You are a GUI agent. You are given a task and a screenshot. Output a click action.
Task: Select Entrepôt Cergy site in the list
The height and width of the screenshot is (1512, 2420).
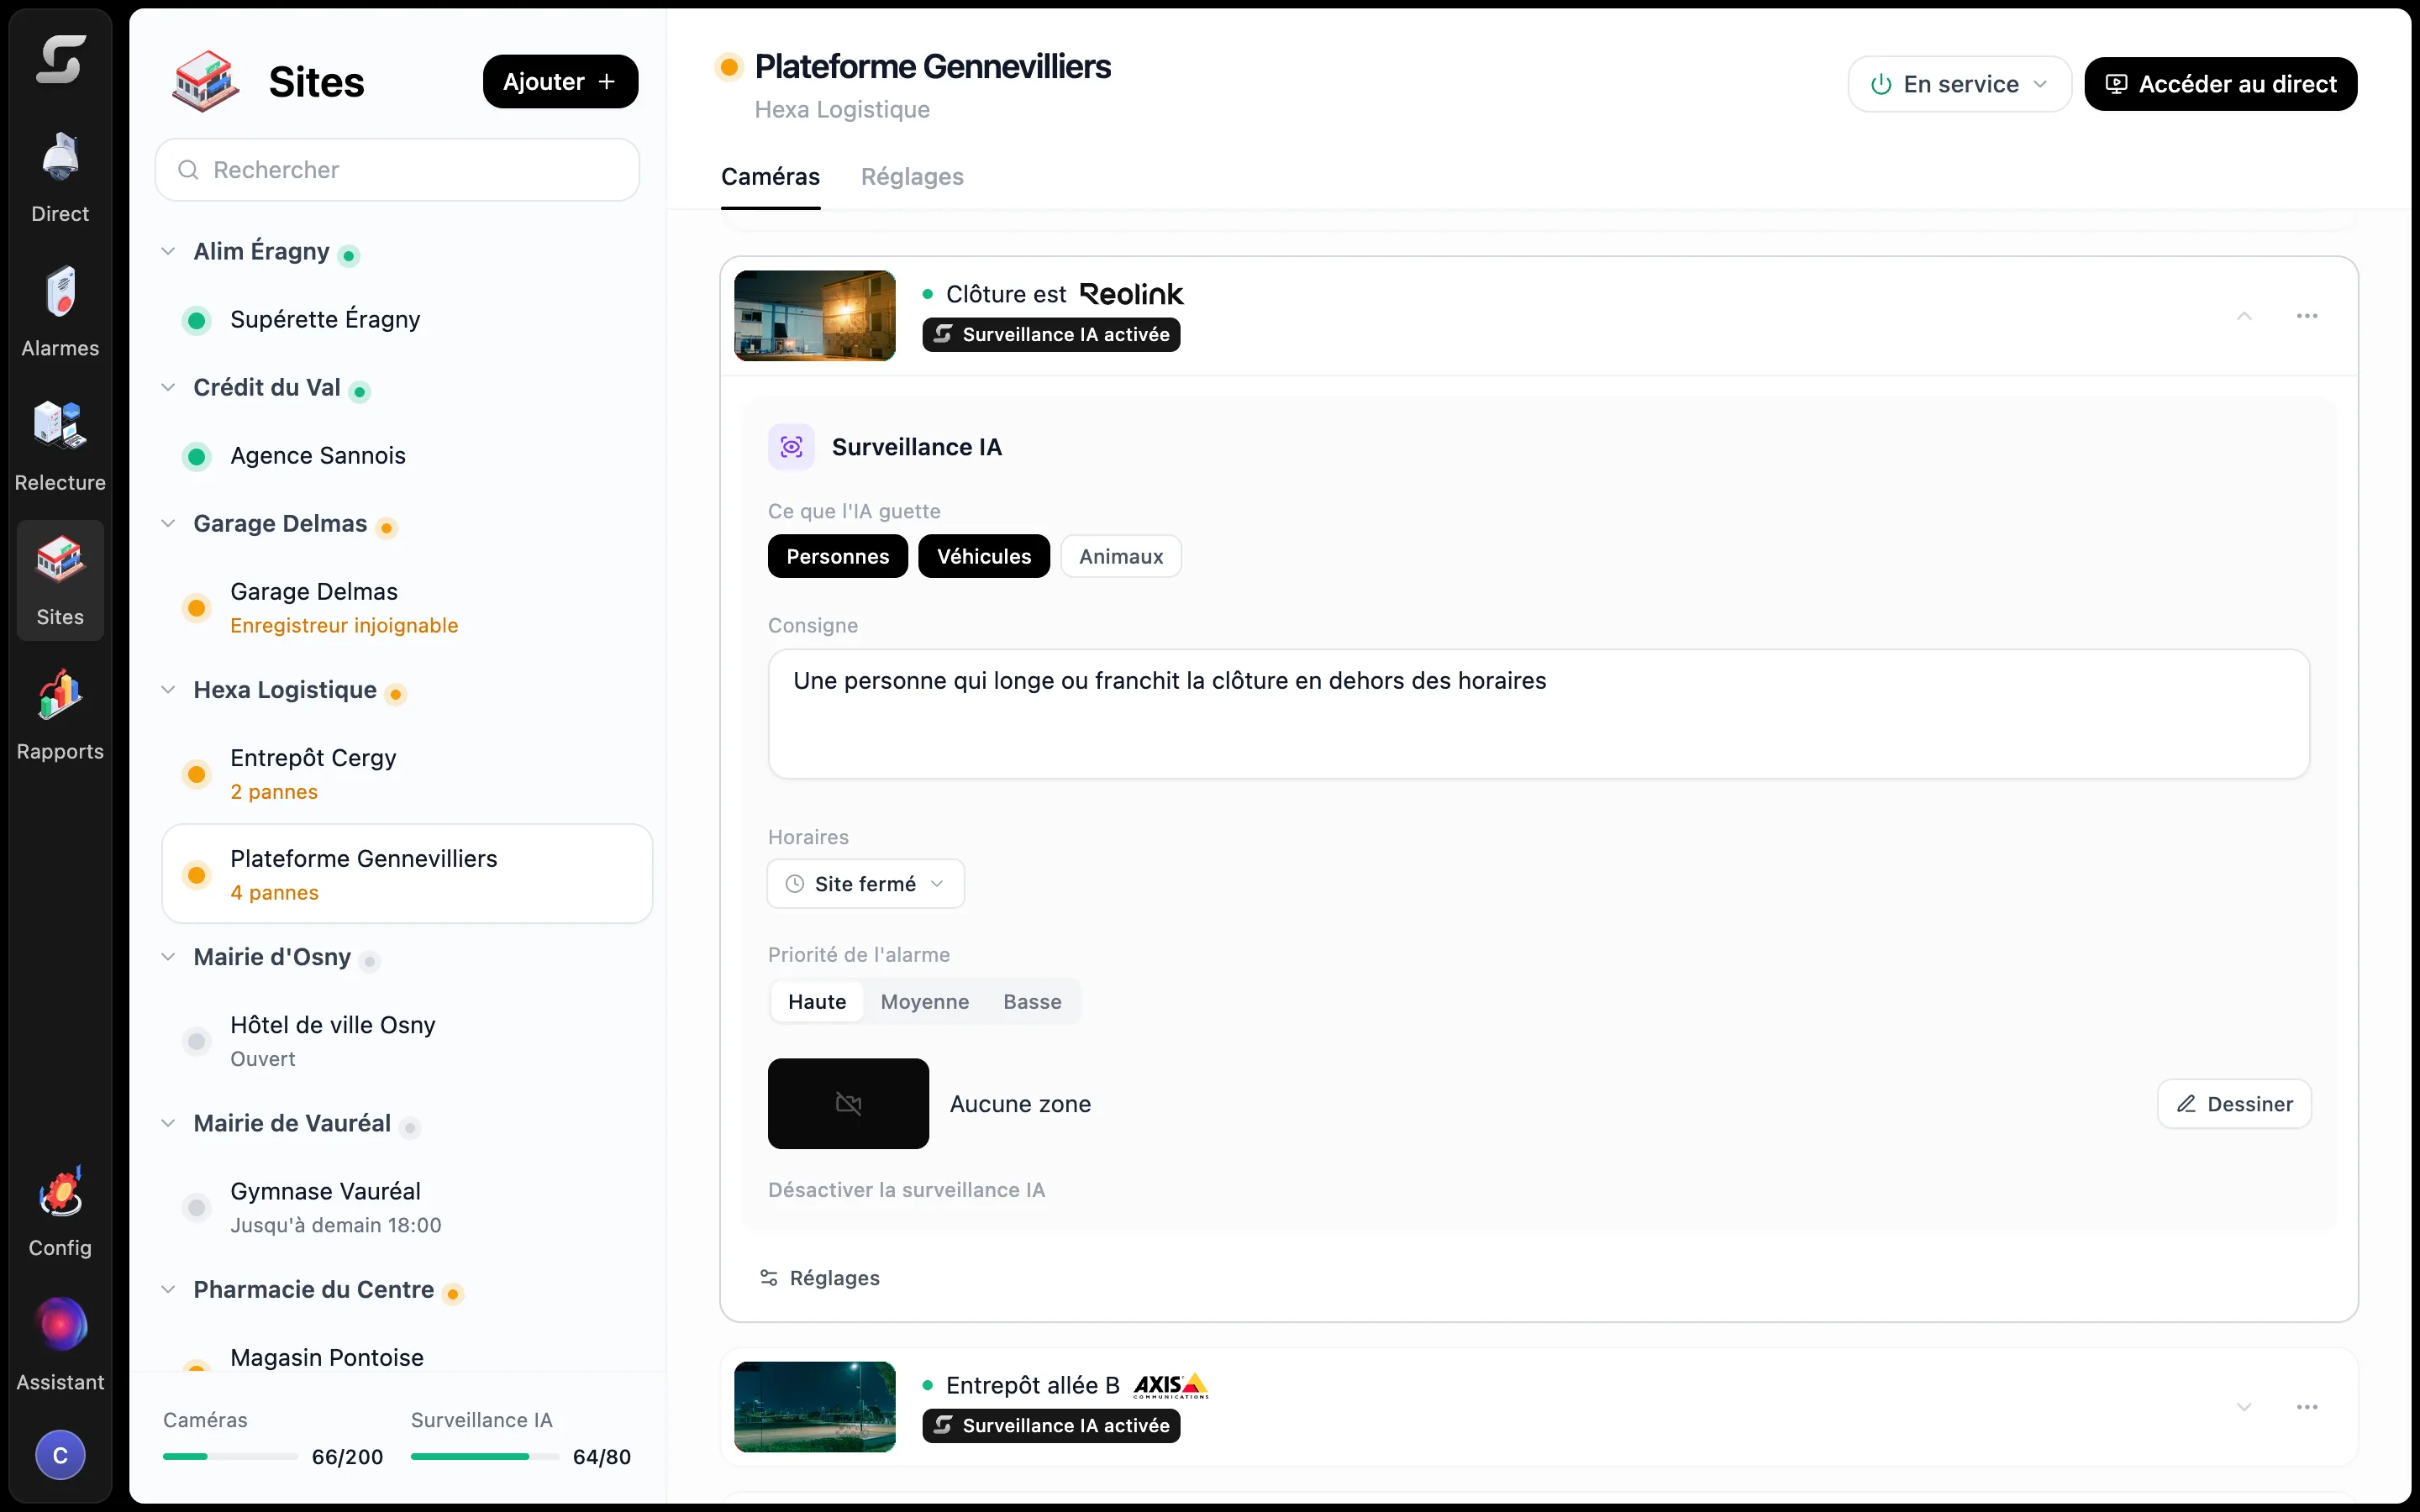[x=407, y=774]
